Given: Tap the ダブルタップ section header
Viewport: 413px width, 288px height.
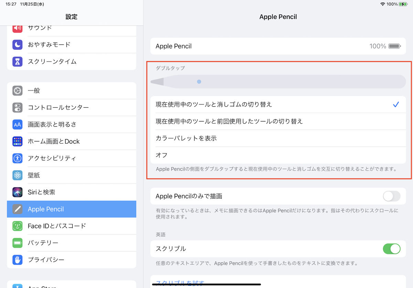Looking at the screenshot, I should (170, 68).
